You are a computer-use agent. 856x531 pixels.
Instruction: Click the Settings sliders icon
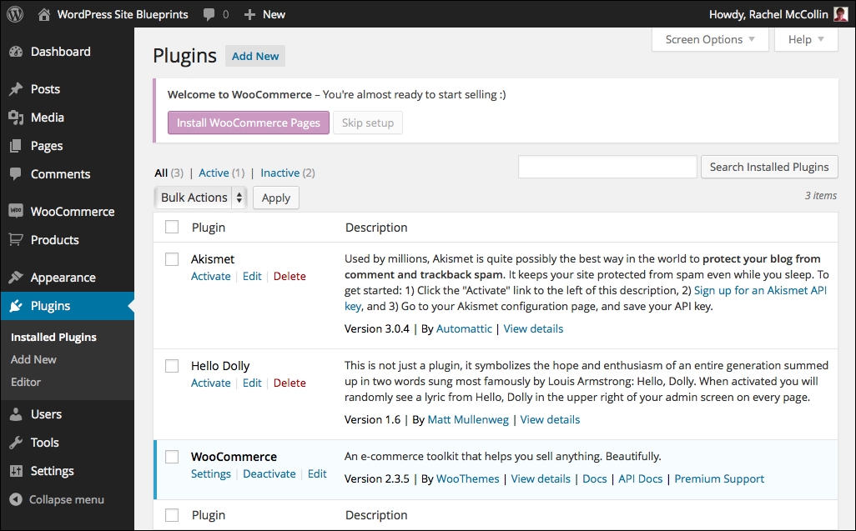[16, 471]
